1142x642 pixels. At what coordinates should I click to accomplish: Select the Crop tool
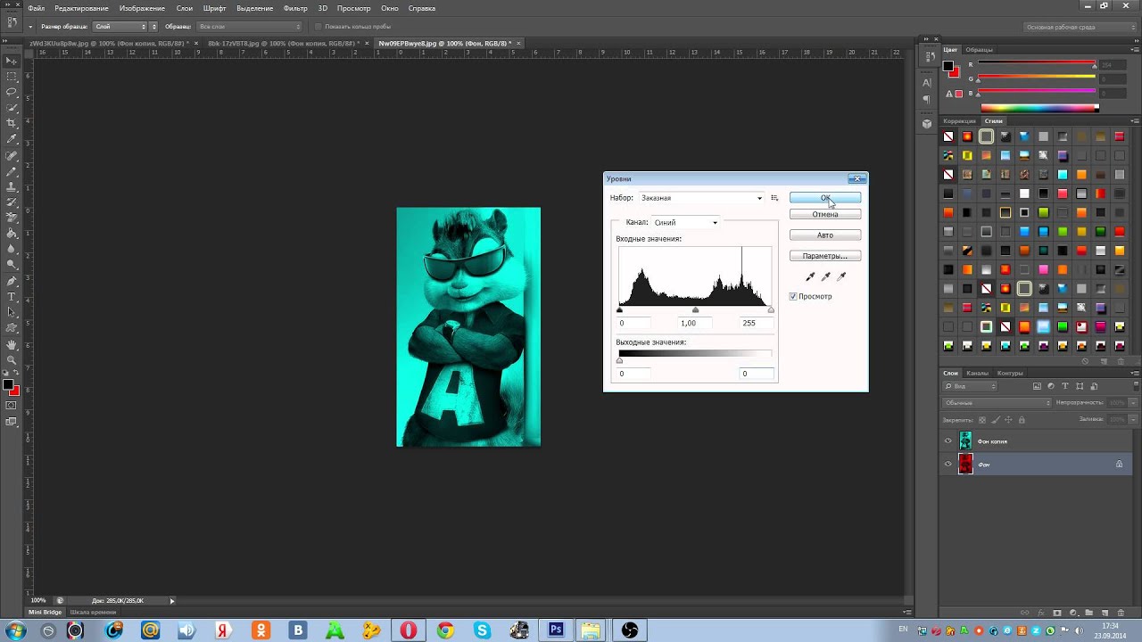point(12,123)
